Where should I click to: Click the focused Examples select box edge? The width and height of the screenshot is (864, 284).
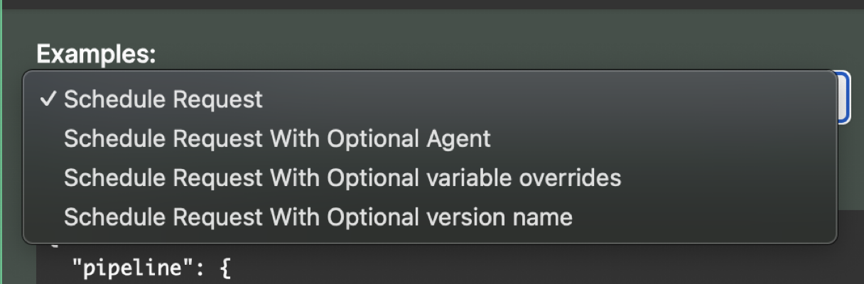tap(844, 97)
